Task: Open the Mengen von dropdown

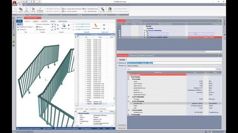Action: [221, 66]
